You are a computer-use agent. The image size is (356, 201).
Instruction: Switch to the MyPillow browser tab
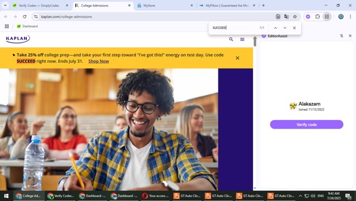pyautogui.click(x=227, y=6)
